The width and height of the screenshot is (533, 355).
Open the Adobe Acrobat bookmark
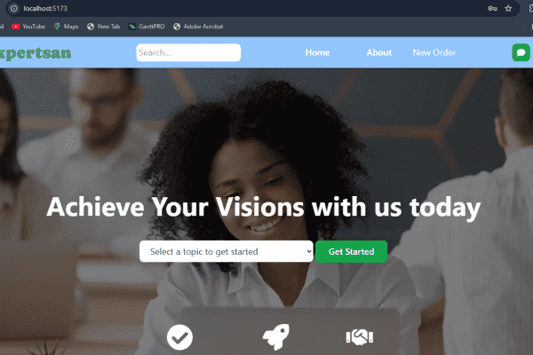pos(198,27)
